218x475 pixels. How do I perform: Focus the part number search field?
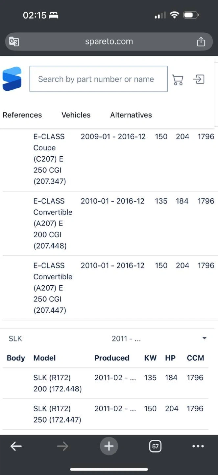pos(99,79)
